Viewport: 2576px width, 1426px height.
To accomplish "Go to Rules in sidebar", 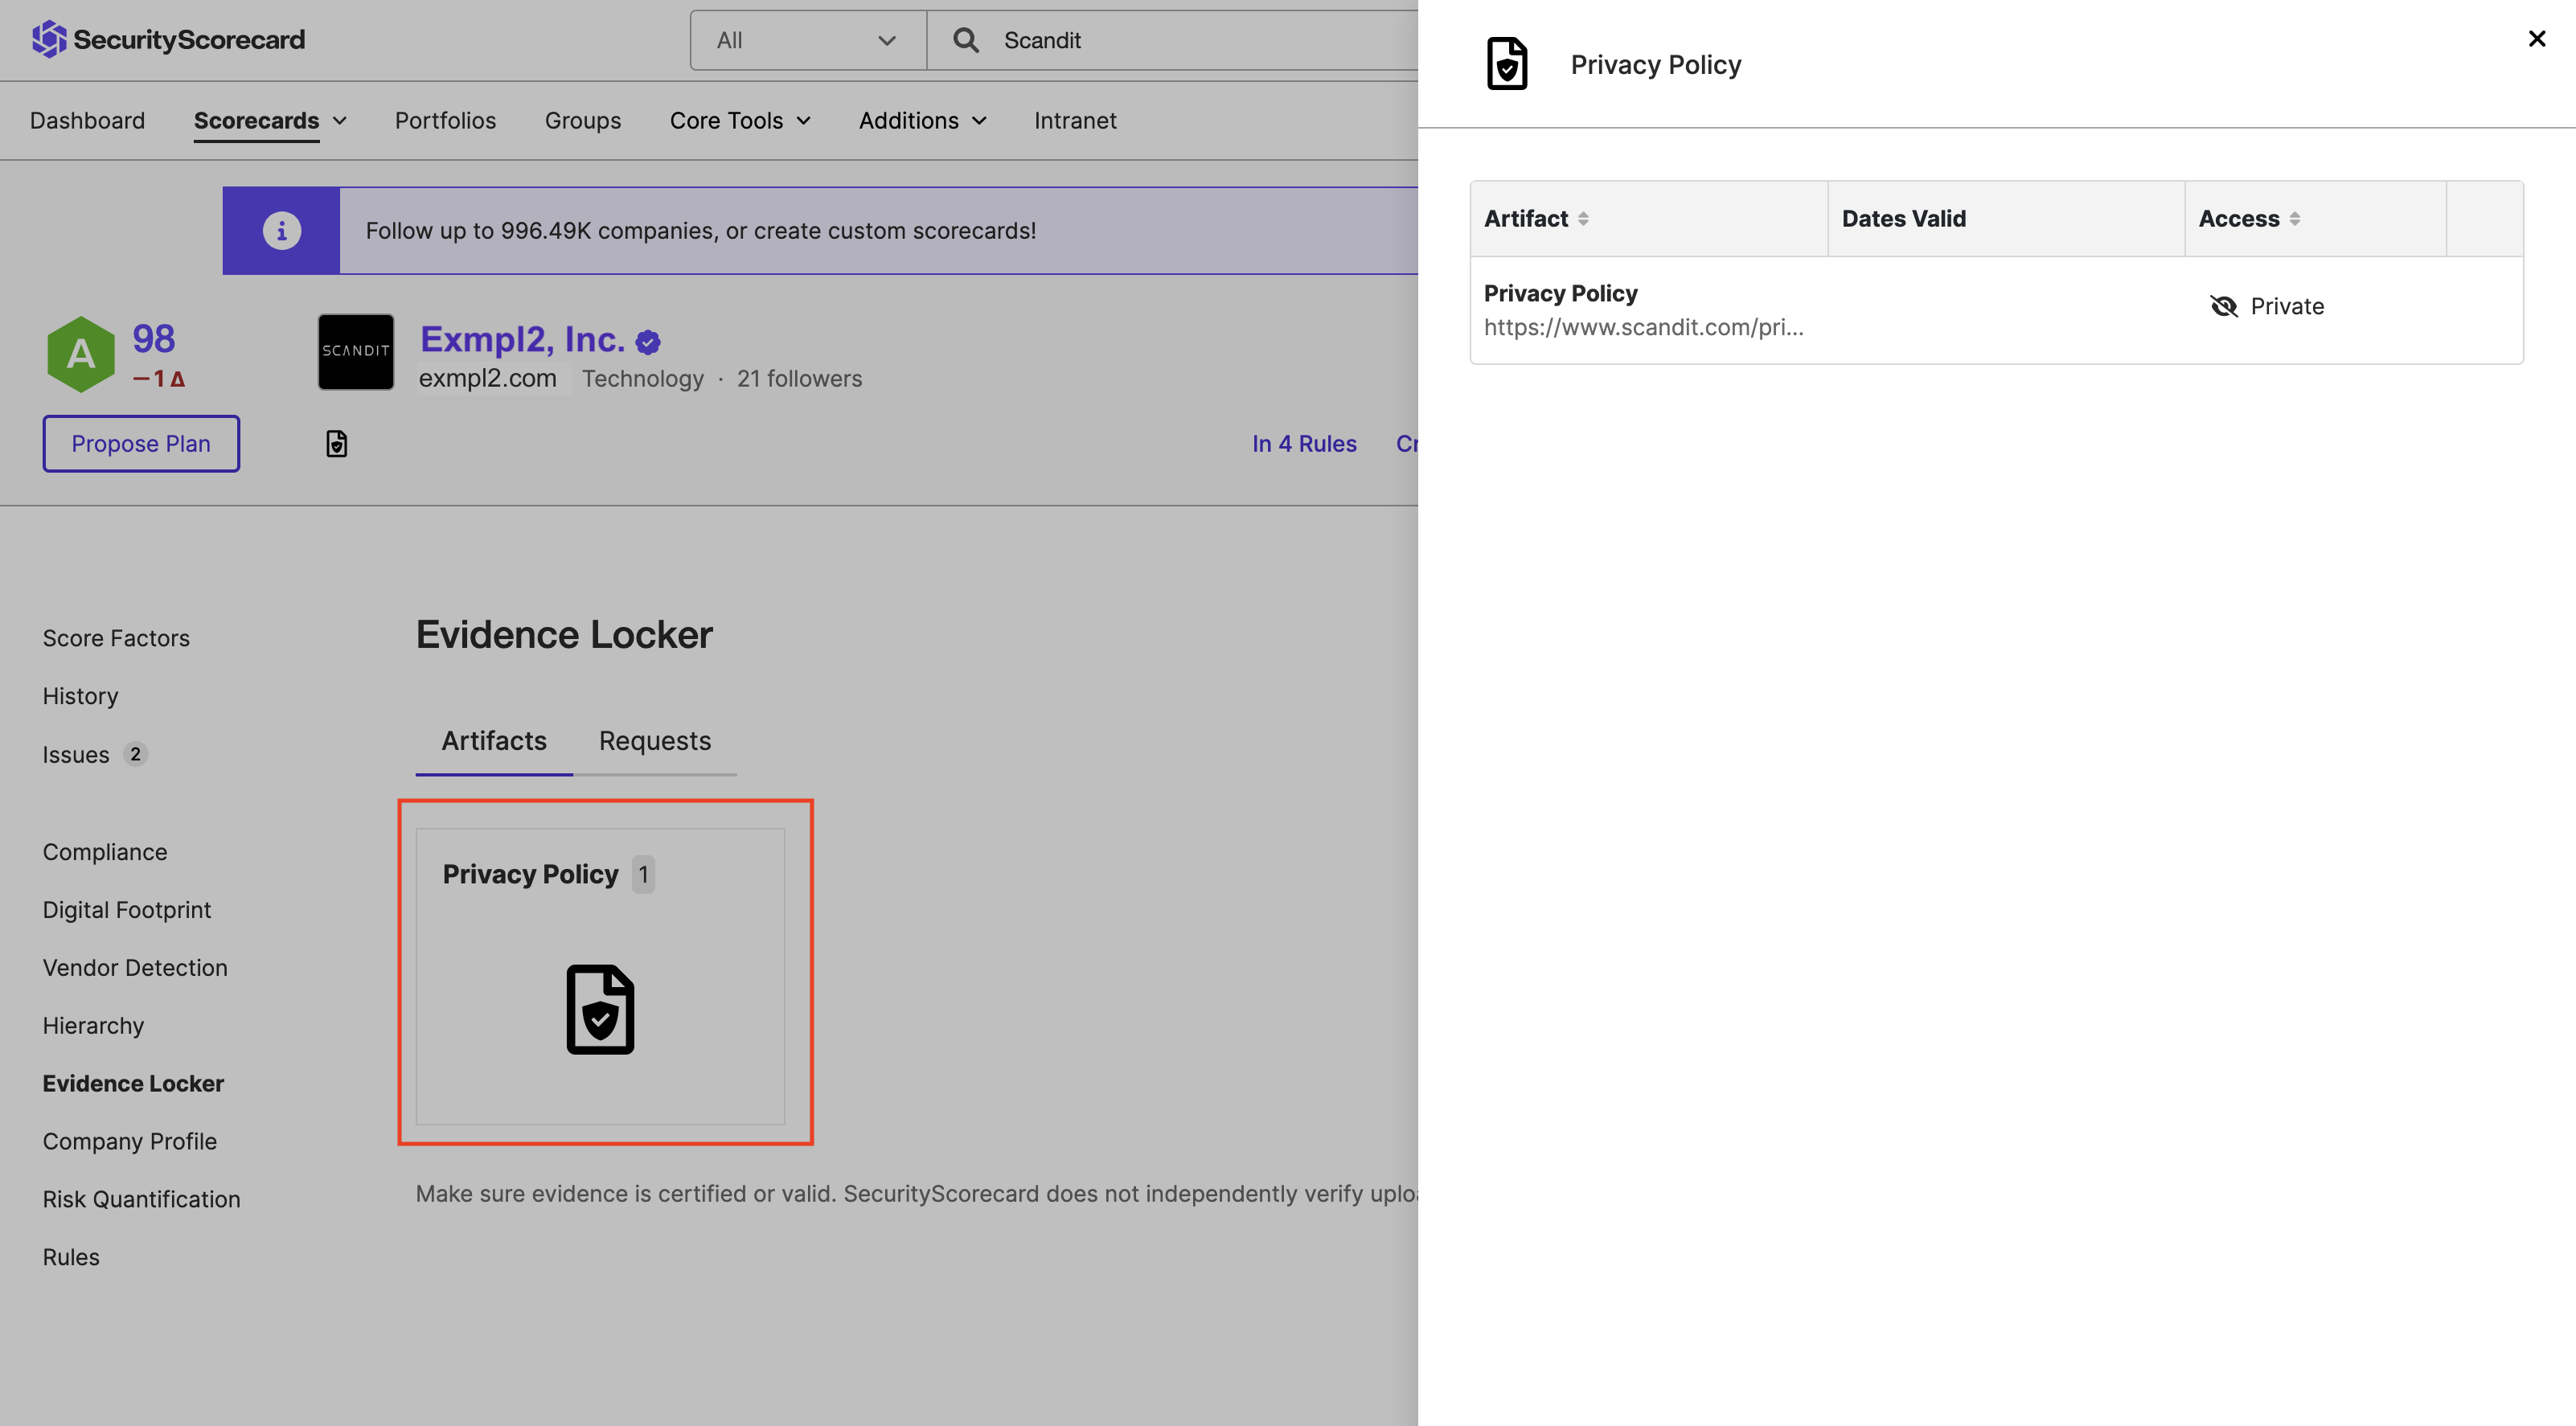I will coord(71,1257).
